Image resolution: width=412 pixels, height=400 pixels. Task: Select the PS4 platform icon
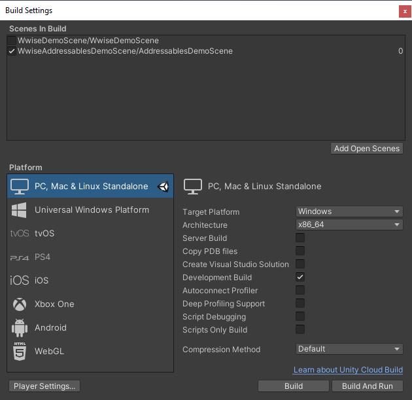tap(20, 257)
